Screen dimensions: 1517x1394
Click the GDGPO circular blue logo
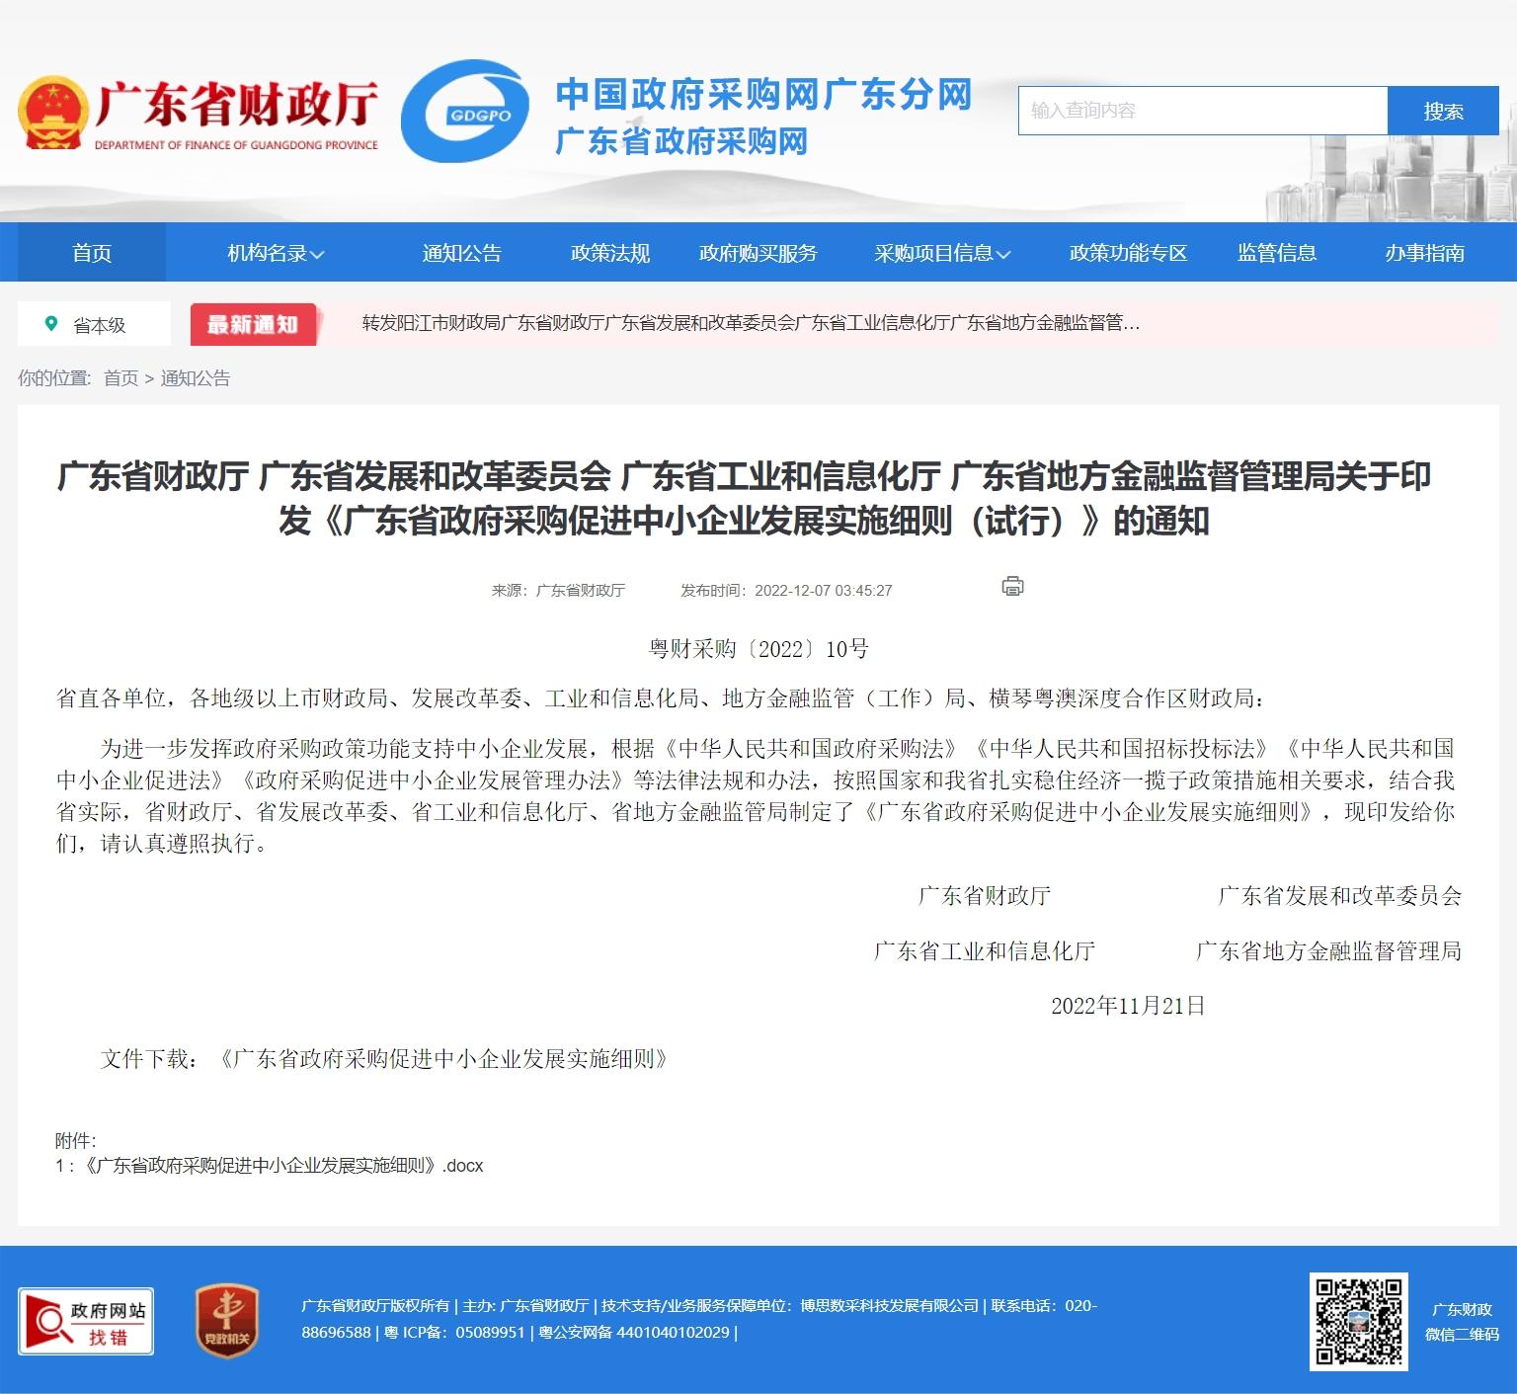[x=464, y=112]
